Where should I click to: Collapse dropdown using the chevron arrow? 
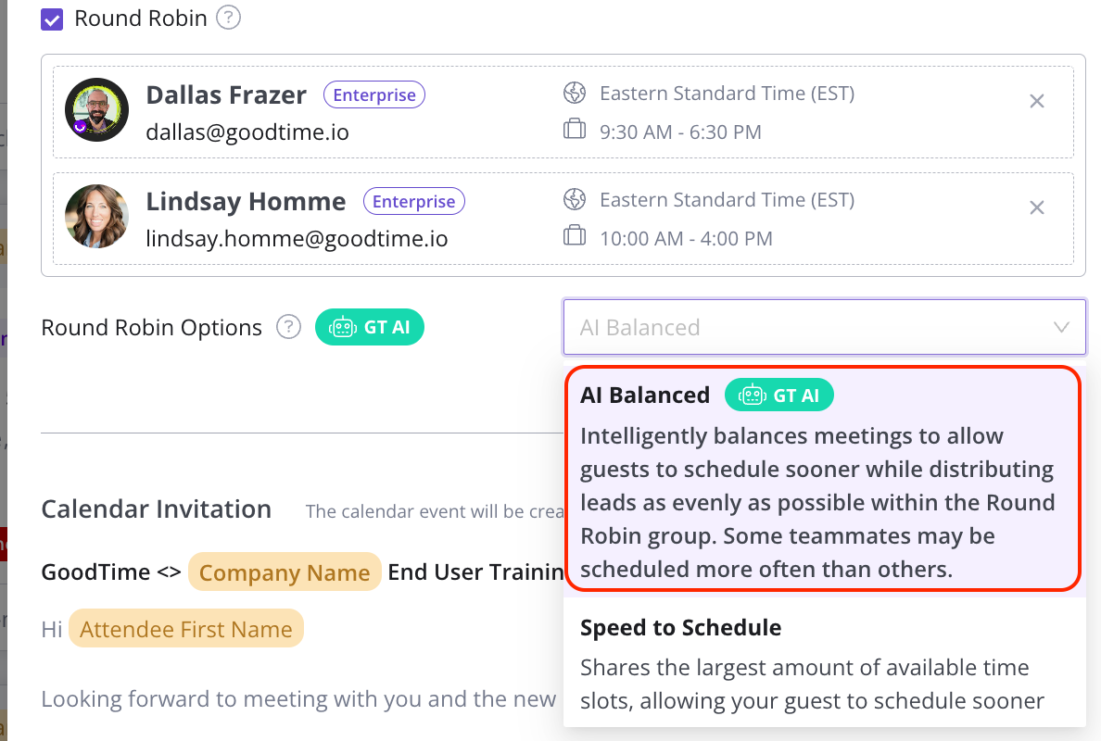coord(1062,327)
